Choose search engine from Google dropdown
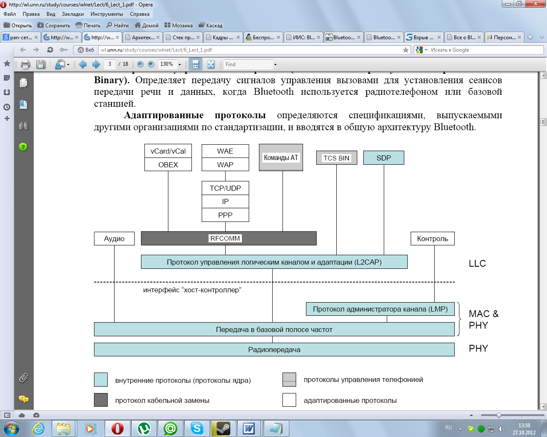The image size is (547, 437). pyautogui.click(x=426, y=50)
